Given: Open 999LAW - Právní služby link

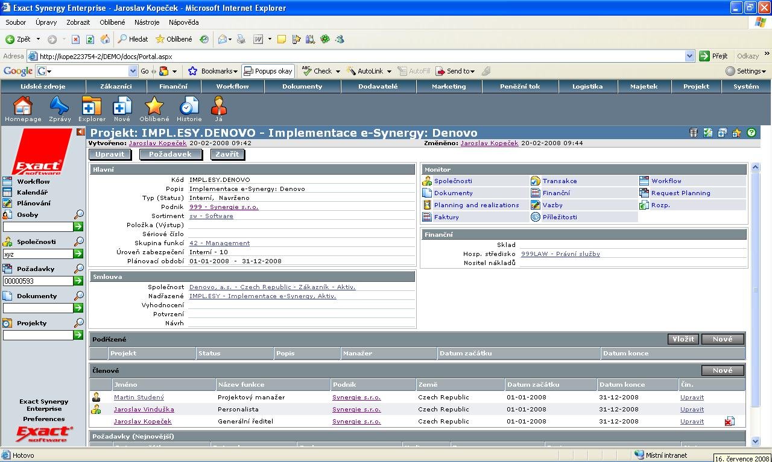Looking at the screenshot, I should point(560,254).
